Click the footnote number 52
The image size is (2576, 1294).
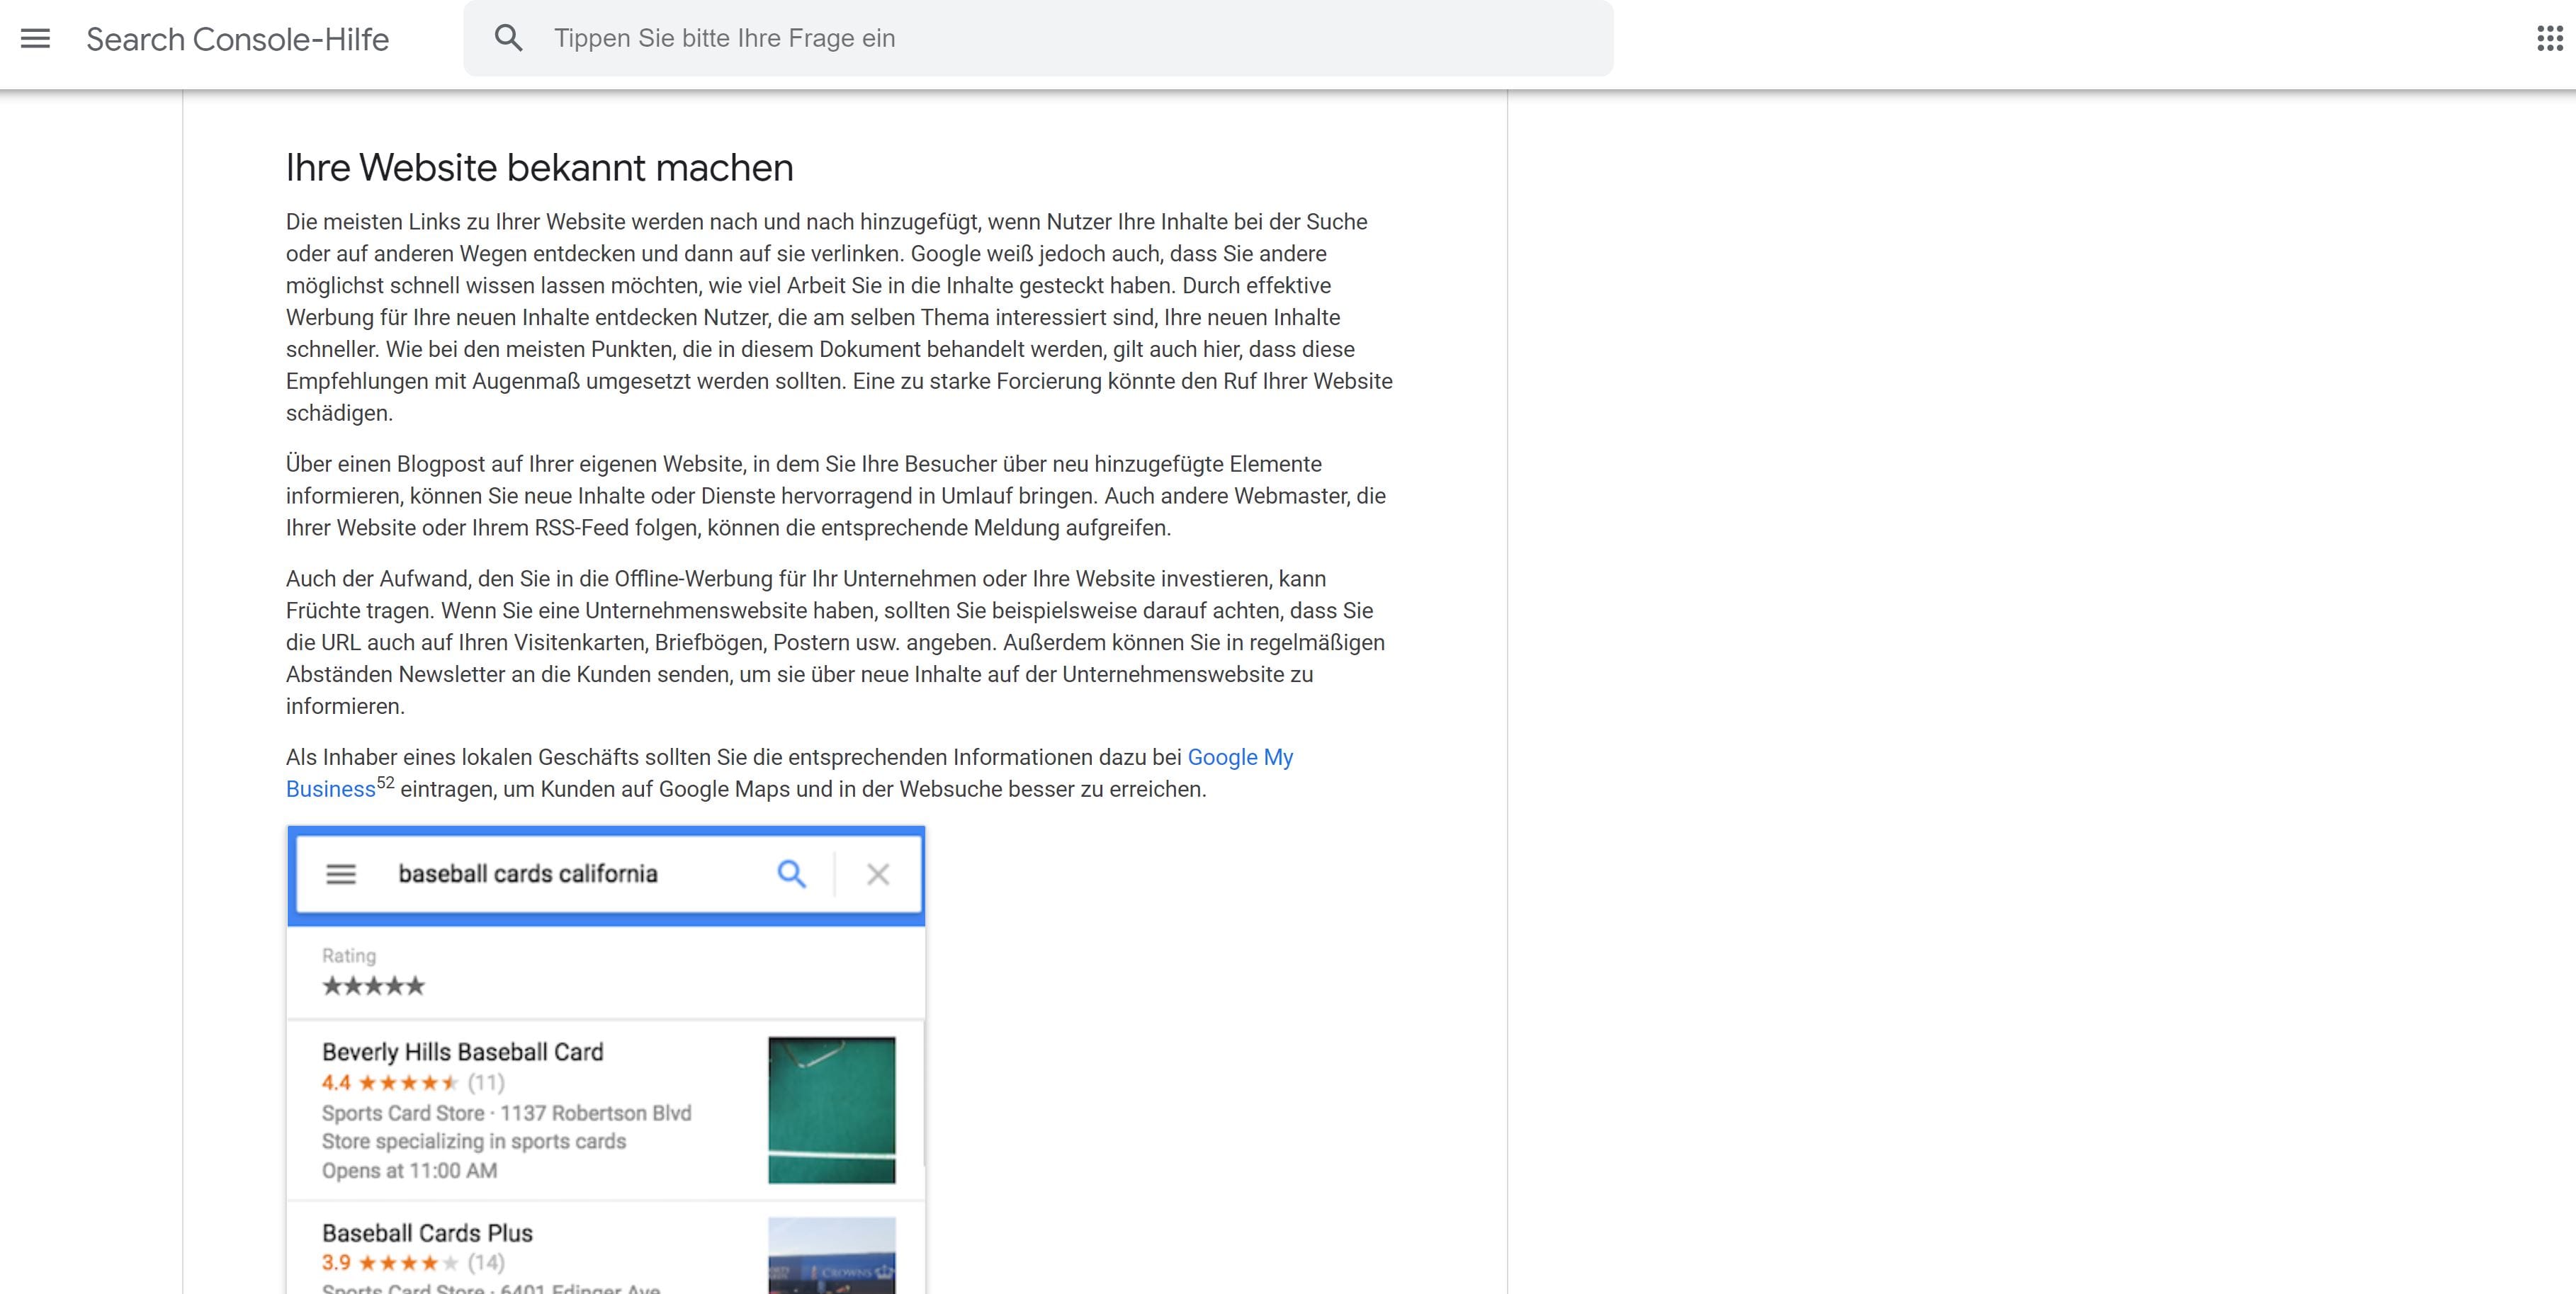click(x=386, y=783)
